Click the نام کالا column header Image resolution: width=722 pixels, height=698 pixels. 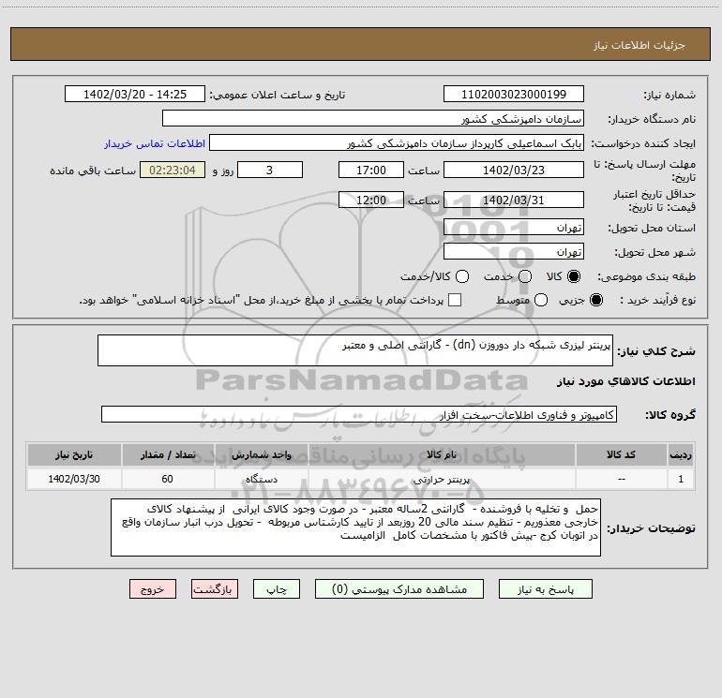tap(441, 454)
